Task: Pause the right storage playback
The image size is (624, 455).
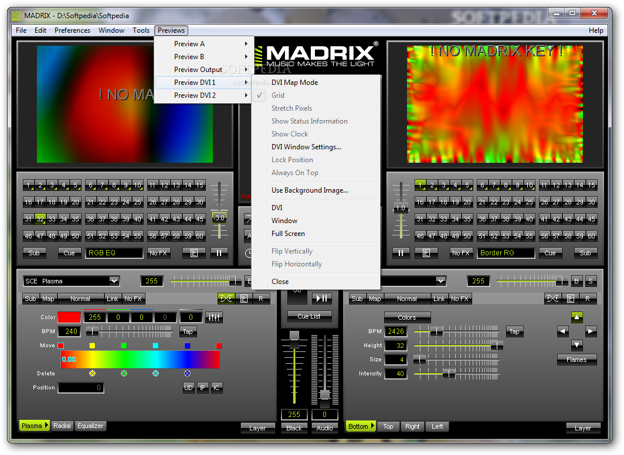Action: [401, 253]
